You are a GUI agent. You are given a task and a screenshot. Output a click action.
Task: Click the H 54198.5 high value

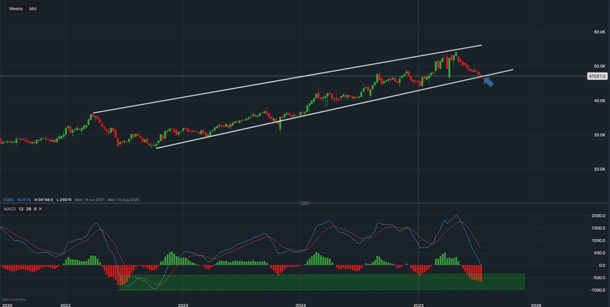point(44,200)
